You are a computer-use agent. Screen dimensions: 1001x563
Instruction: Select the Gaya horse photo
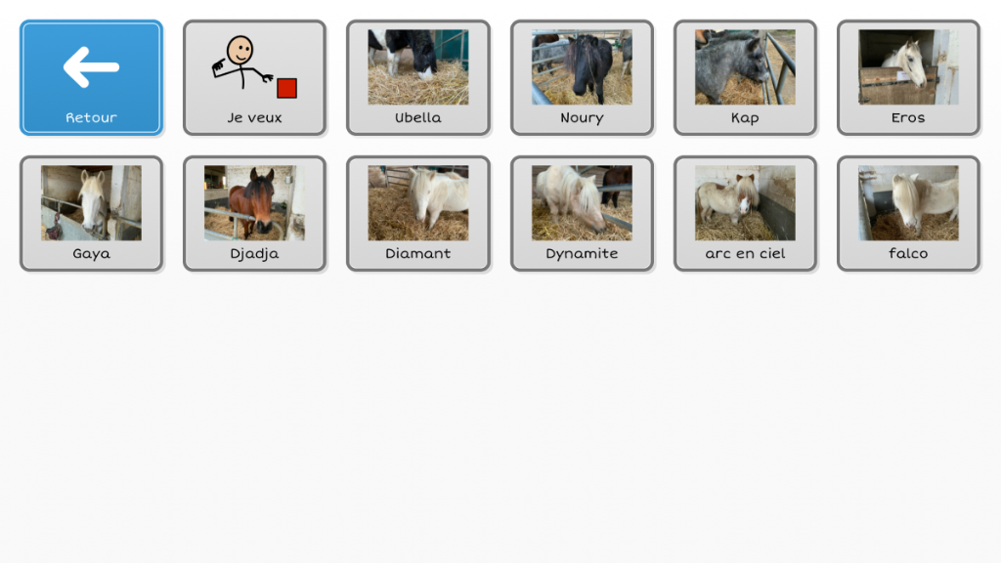coord(91,203)
